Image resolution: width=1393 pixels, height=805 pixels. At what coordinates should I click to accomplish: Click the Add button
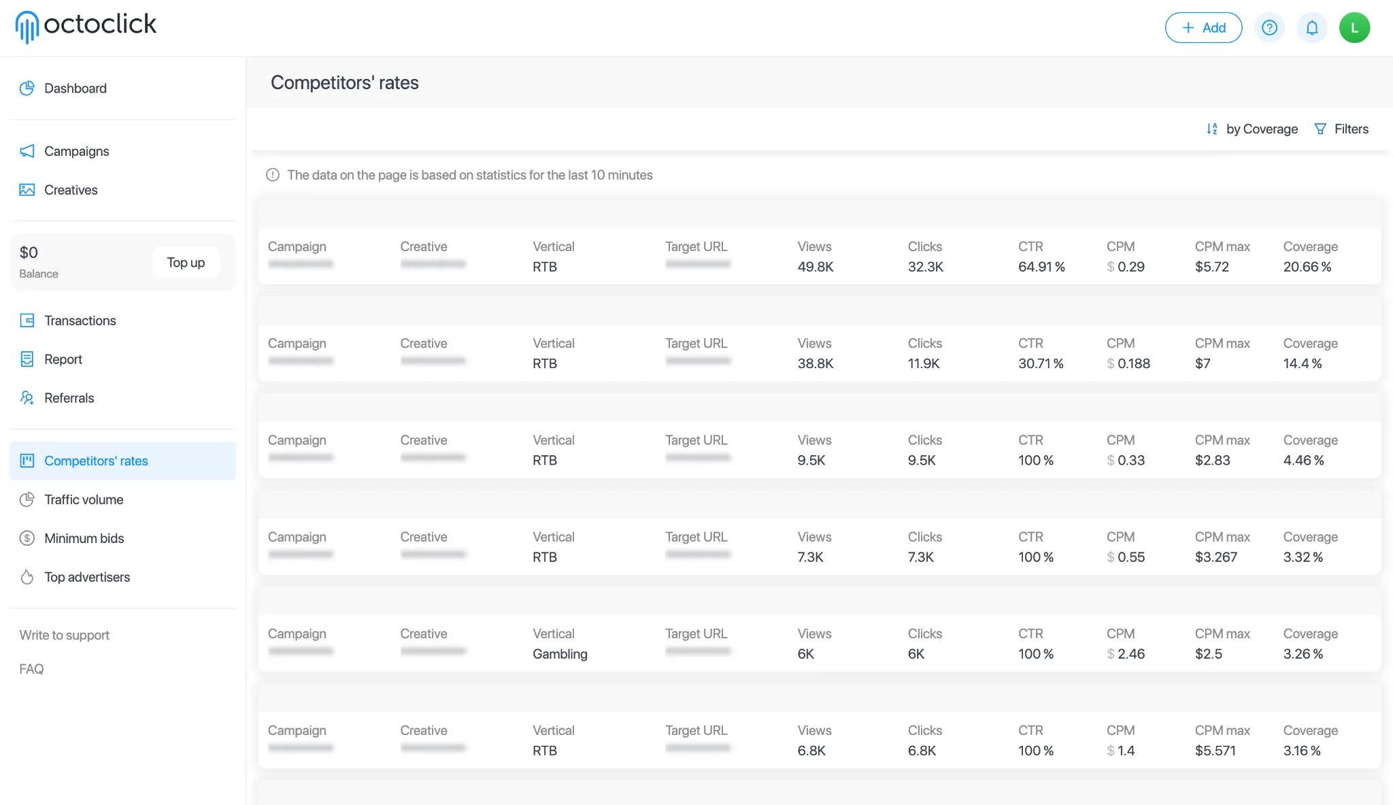[1203, 28]
